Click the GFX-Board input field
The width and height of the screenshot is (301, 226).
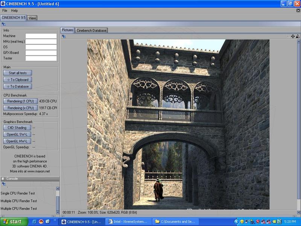point(41,53)
